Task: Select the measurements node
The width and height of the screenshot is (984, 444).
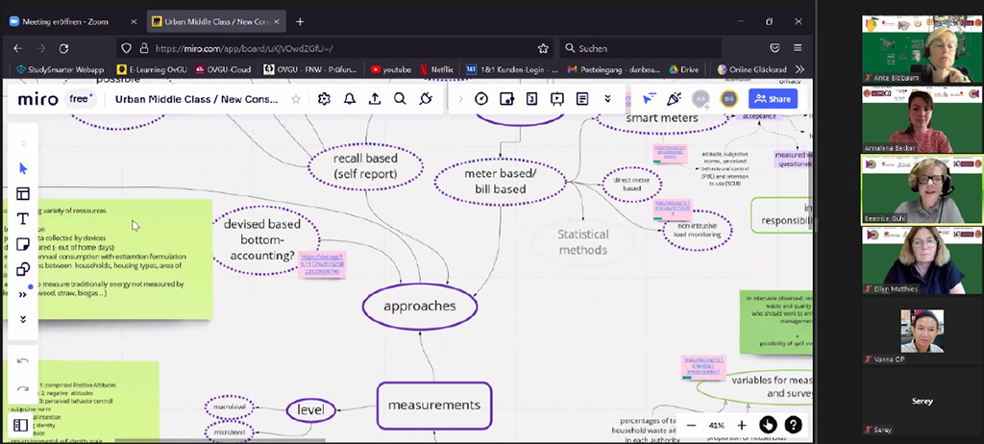Action: 434,405
